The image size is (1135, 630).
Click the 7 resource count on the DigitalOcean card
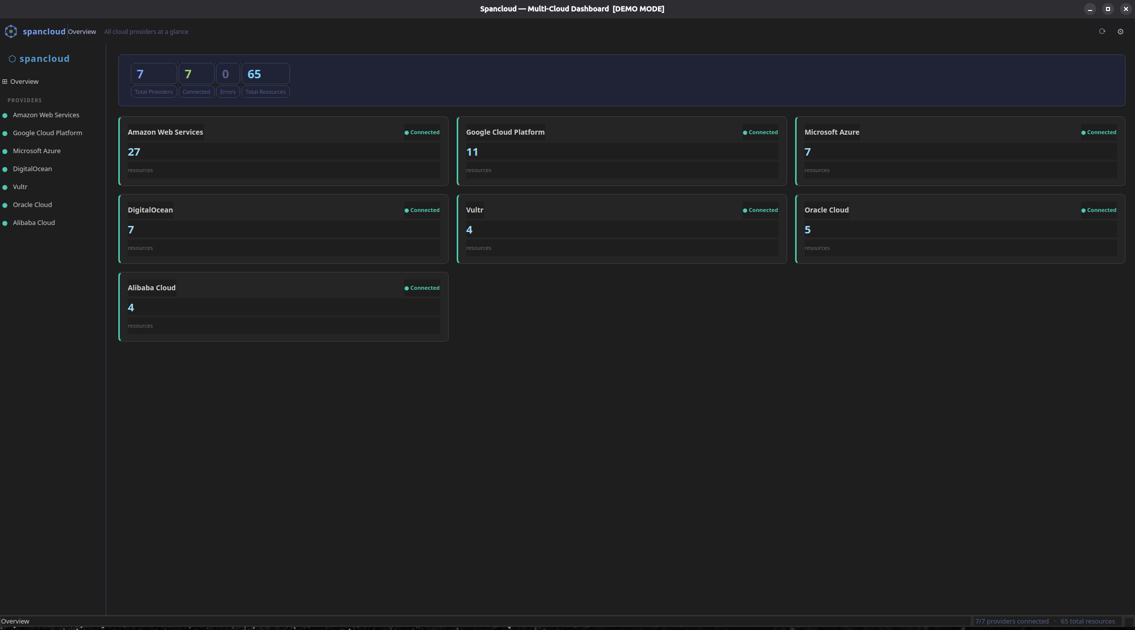[x=131, y=230]
